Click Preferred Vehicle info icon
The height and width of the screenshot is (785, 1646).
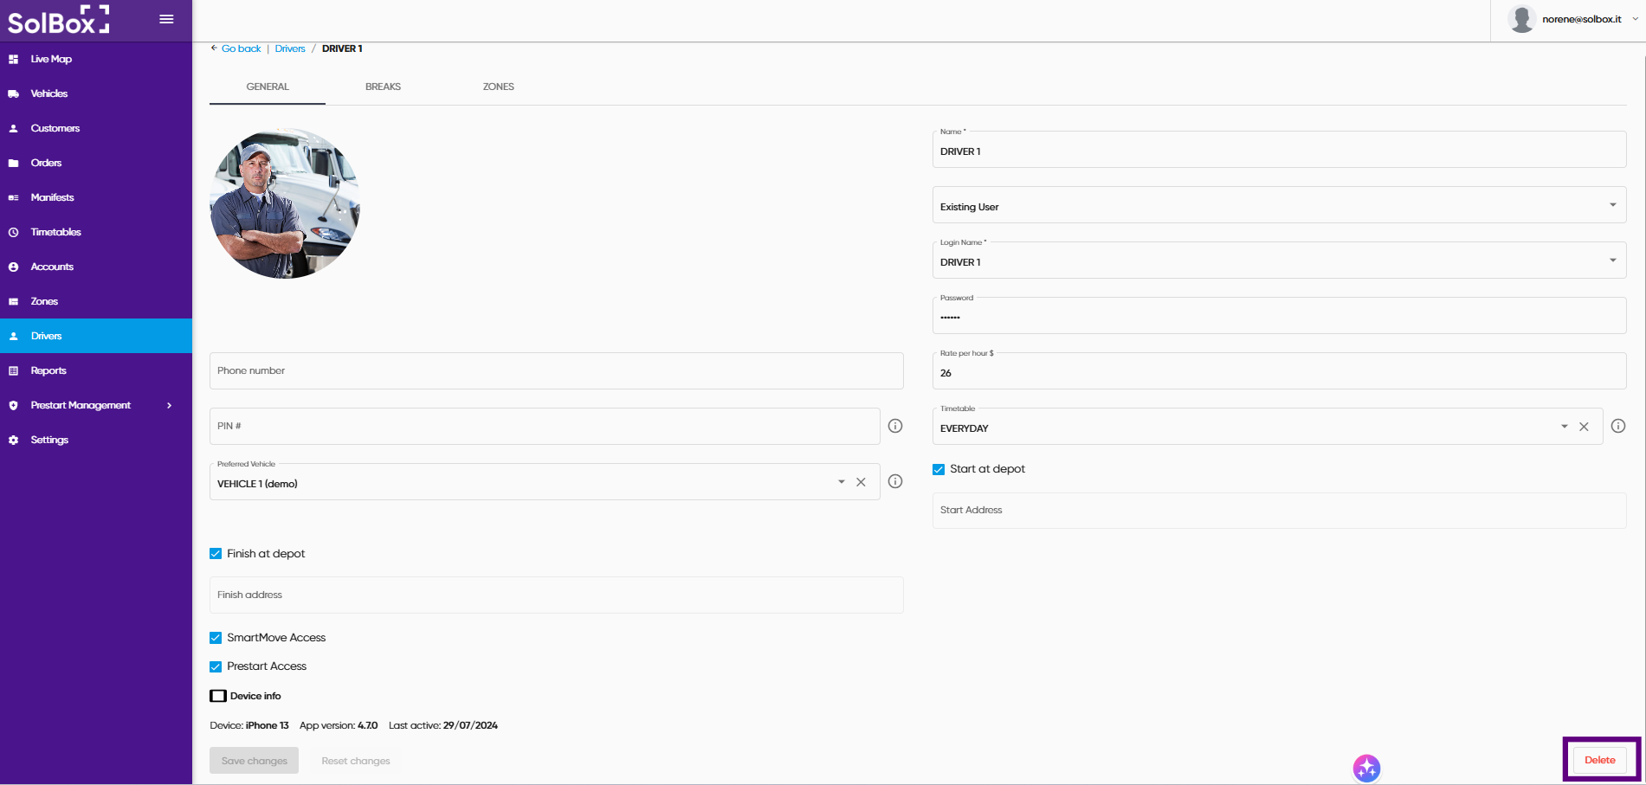click(x=895, y=481)
